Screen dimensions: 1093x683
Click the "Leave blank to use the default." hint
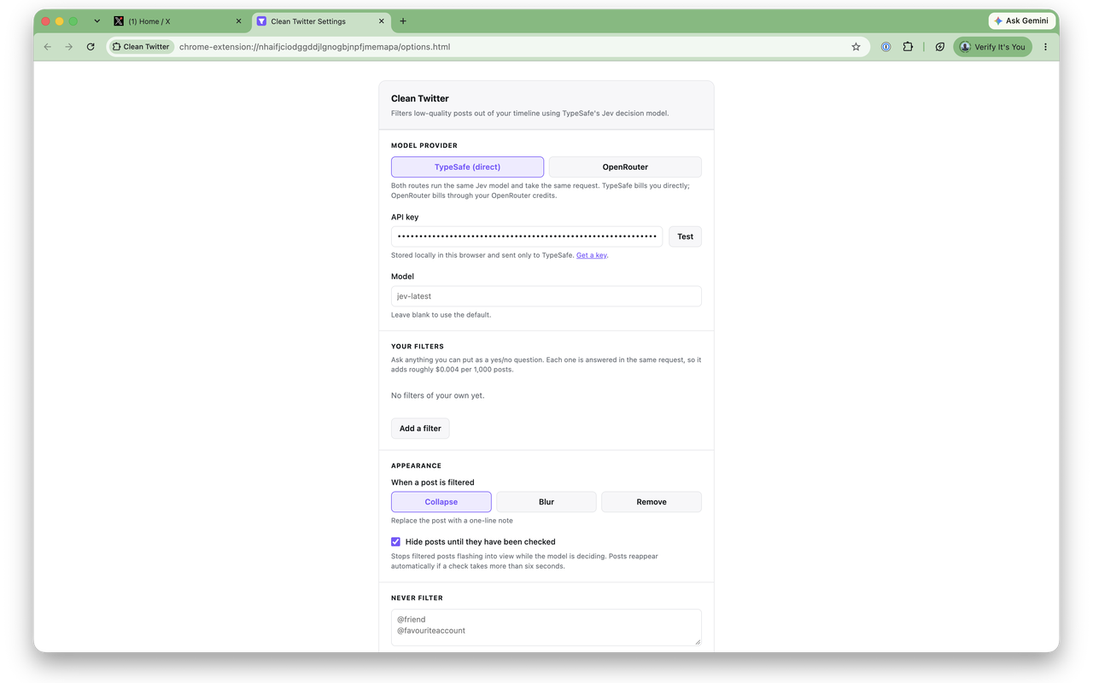pyautogui.click(x=441, y=315)
